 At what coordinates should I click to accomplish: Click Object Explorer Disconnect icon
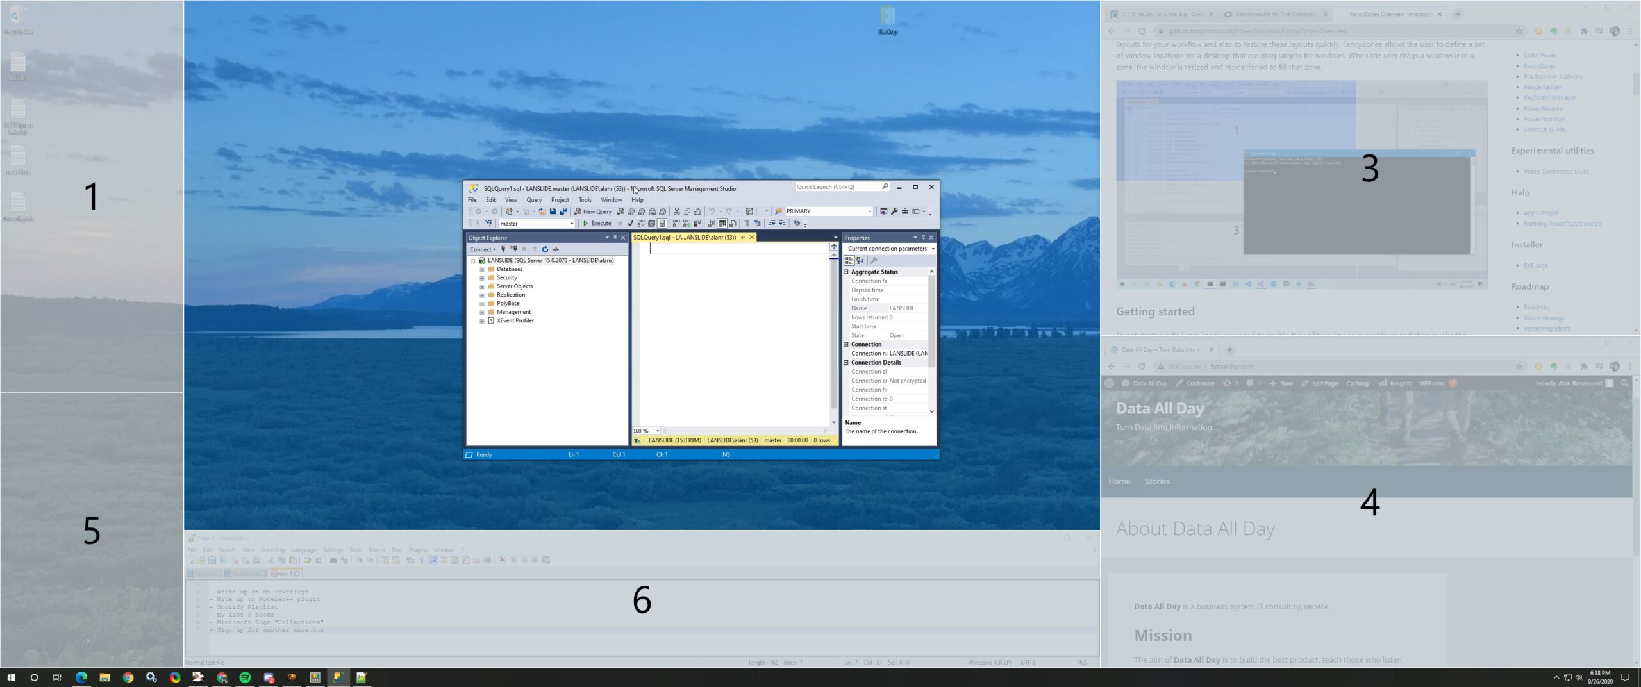[x=513, y=249]
